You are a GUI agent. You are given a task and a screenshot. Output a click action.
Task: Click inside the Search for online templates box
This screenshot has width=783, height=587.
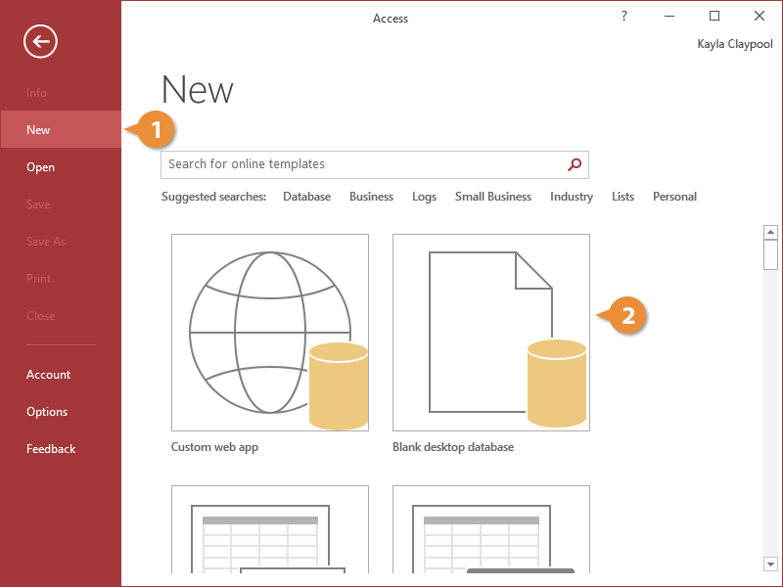coord(362,164)
